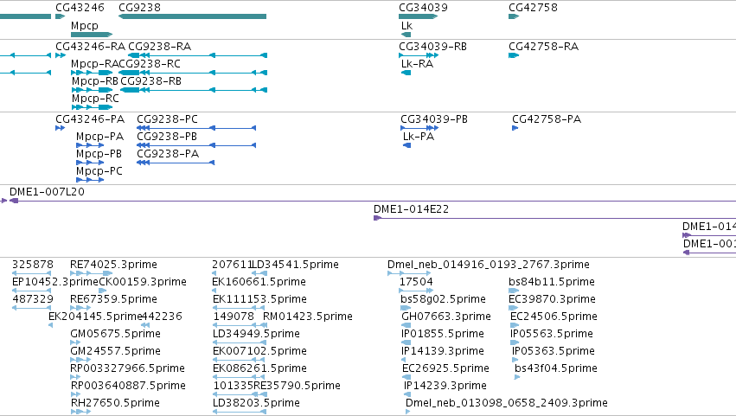
Task: Select EST Dmel_neb_013098_0658_2409.3prime
Action: pyautogui.click(x=507, y=404)
